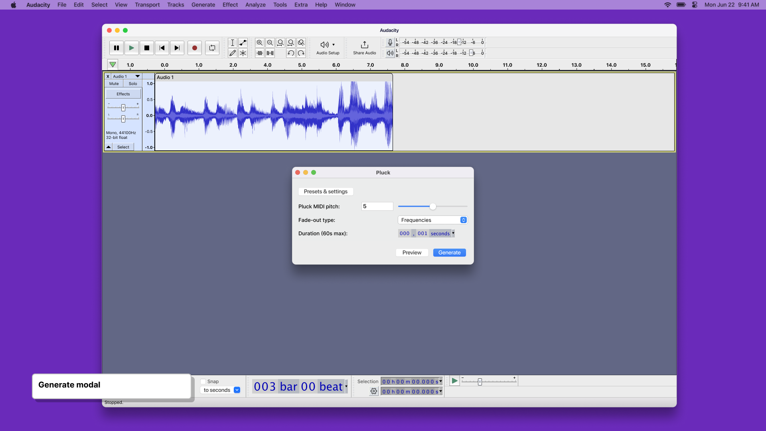Screen dimensions: 766x431
Task: Click the Share Audio icon
Action: (x=364, y=47)
